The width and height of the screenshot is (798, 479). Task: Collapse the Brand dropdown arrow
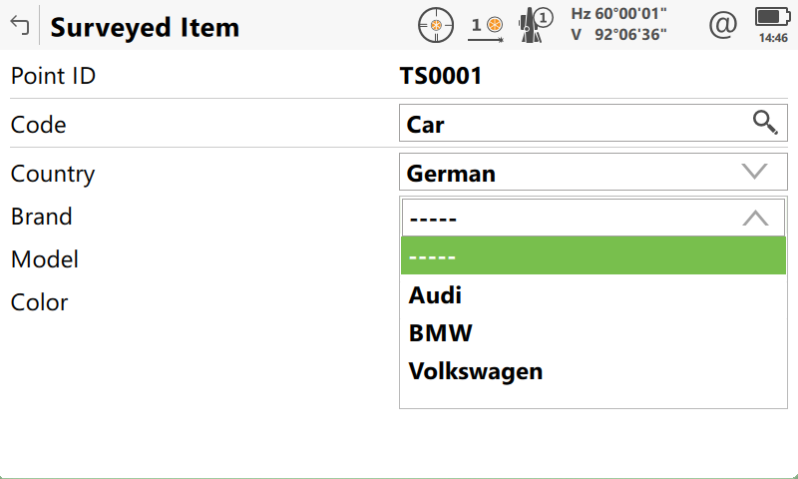[755, 218]
